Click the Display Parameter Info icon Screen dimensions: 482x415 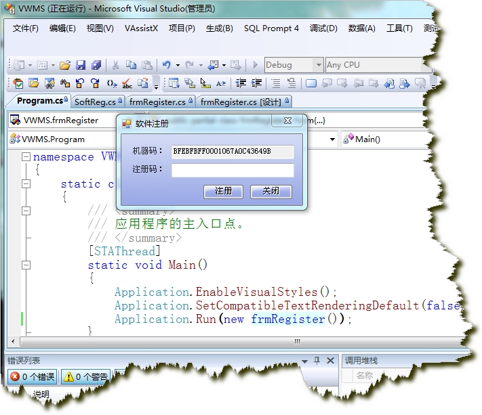pyautogui.click(x=190, y=83)
